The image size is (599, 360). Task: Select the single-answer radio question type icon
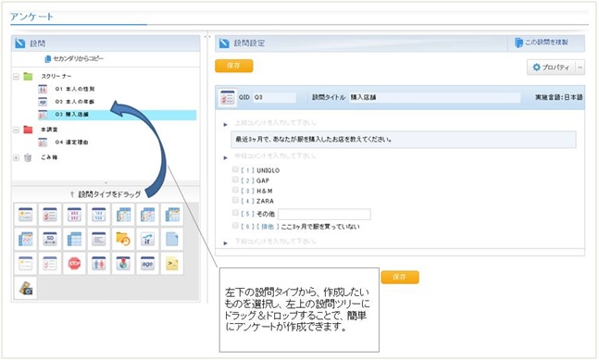pos(26,215)
